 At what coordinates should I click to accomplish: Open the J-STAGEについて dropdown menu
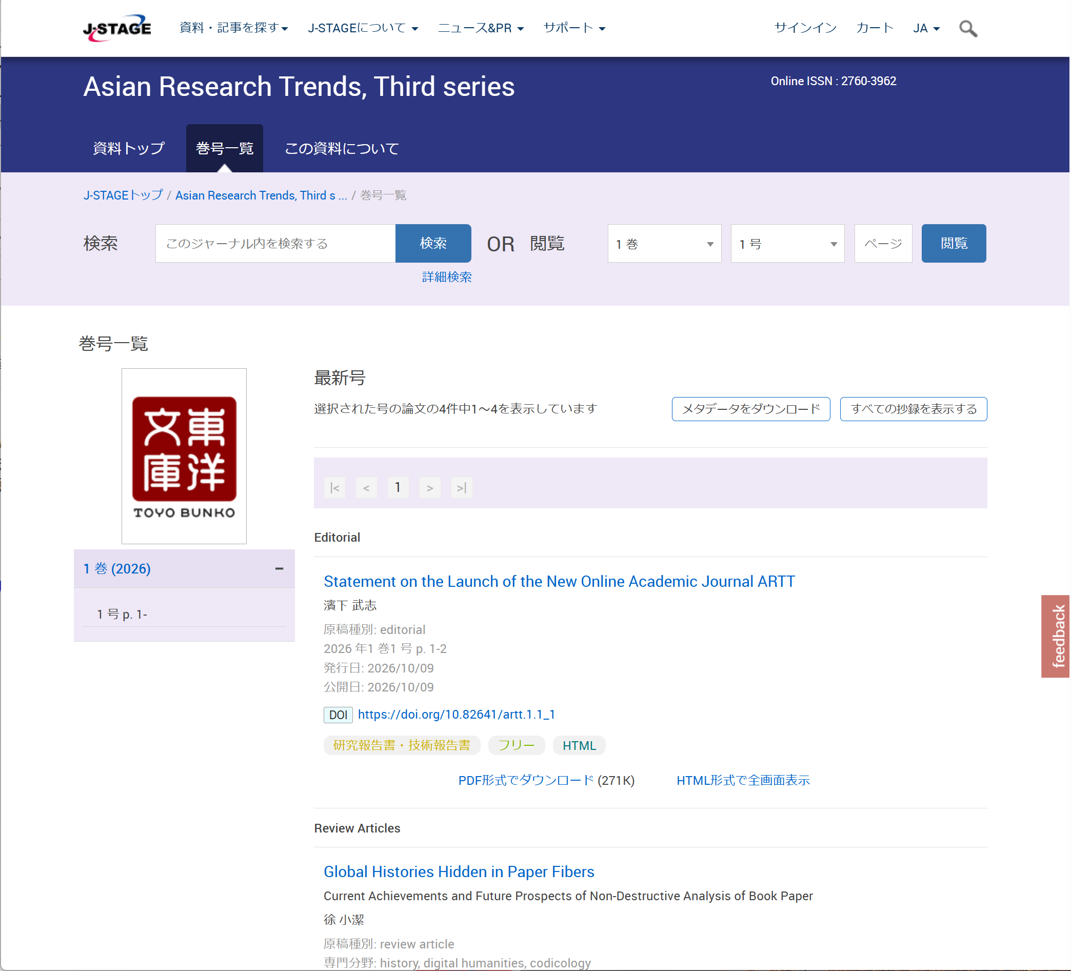(x=363, y=28)
